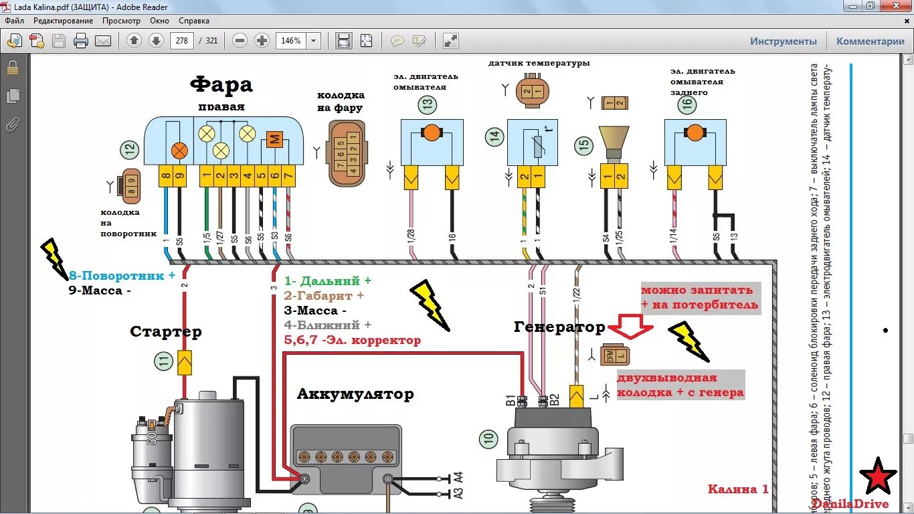The height and width of the screenshot is (514, 914).
Task: Show page thumbnails from the sidebar icon
Action: [13, 96]
